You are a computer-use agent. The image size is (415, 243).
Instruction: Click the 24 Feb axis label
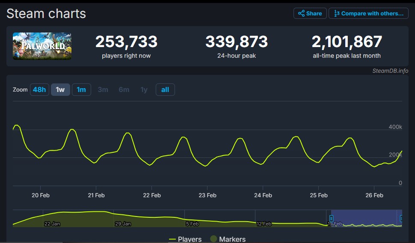[263, 196]
